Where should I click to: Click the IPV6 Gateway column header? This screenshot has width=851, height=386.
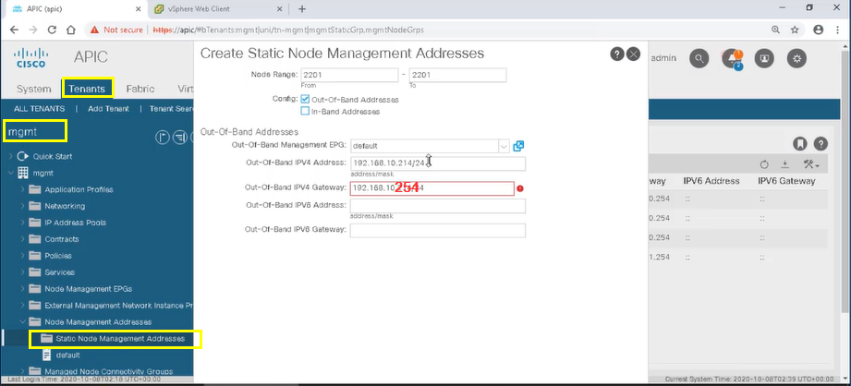[x=786, y=181]
